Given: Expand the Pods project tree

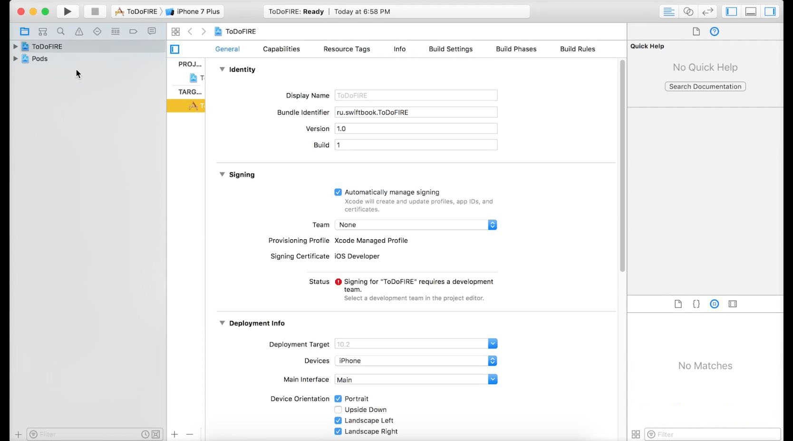Looking at the screenshot, I should pos(15,59).
